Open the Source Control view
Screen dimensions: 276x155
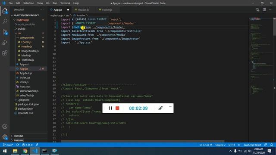[x=5, y=32]
